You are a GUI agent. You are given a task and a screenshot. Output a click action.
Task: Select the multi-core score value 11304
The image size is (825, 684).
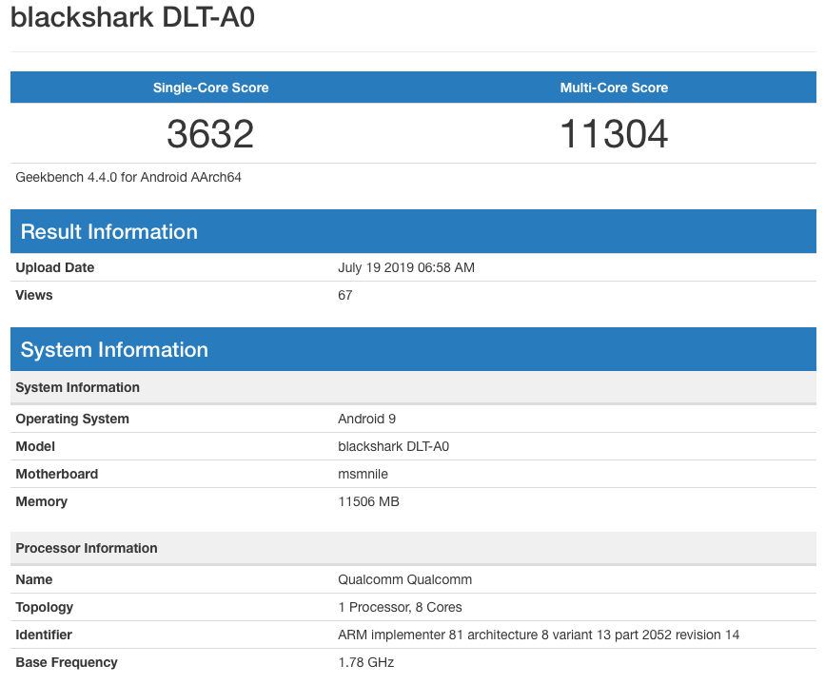coord(614,134)
